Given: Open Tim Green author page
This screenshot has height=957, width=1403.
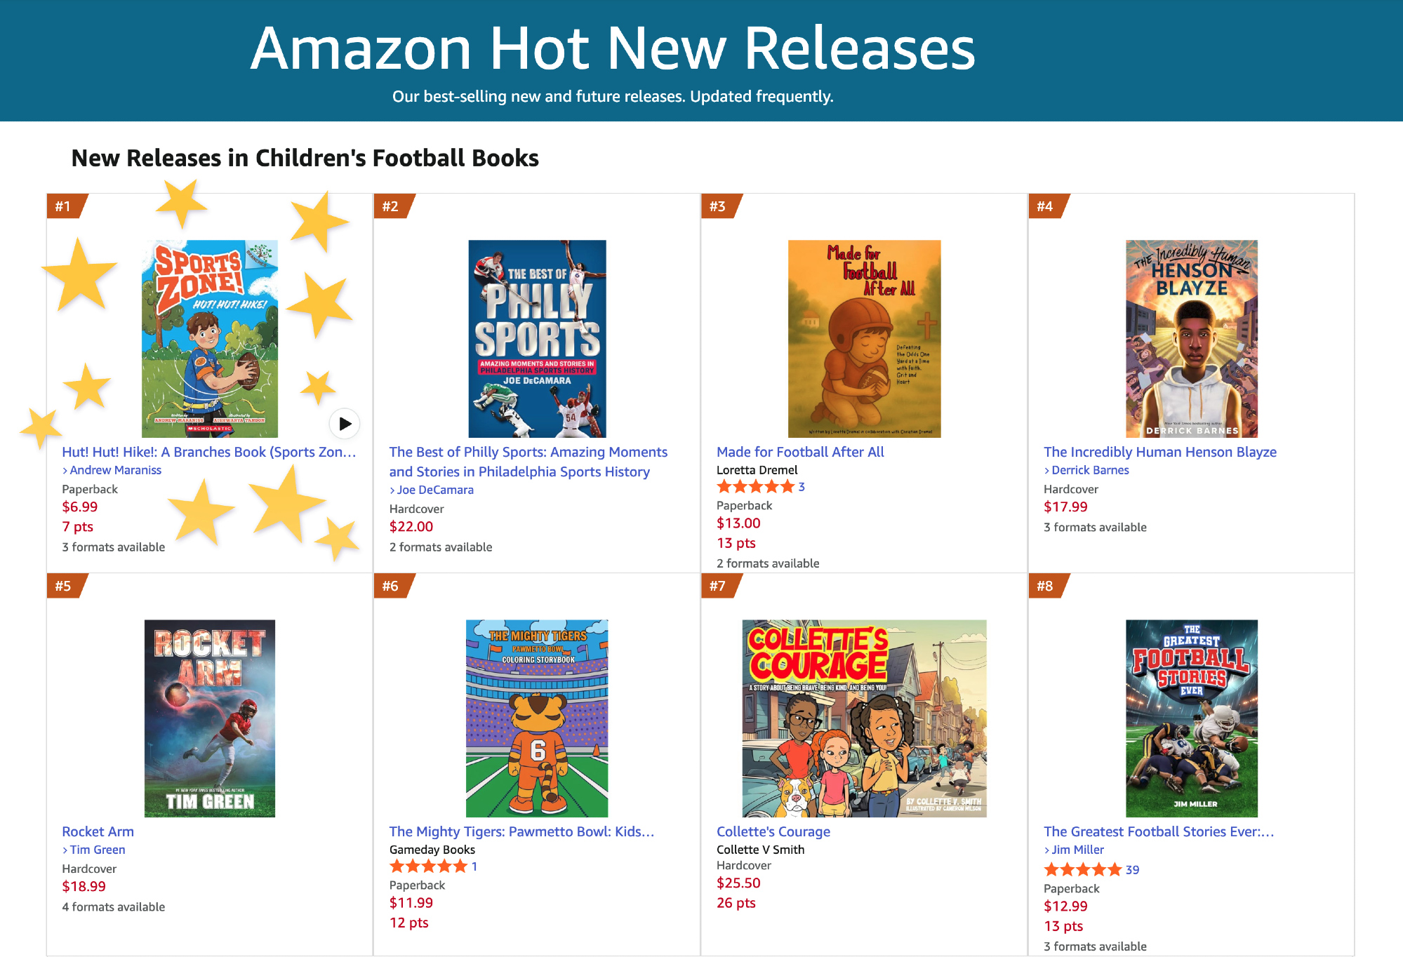Looking at the screenshot, I should pos(97,850).
